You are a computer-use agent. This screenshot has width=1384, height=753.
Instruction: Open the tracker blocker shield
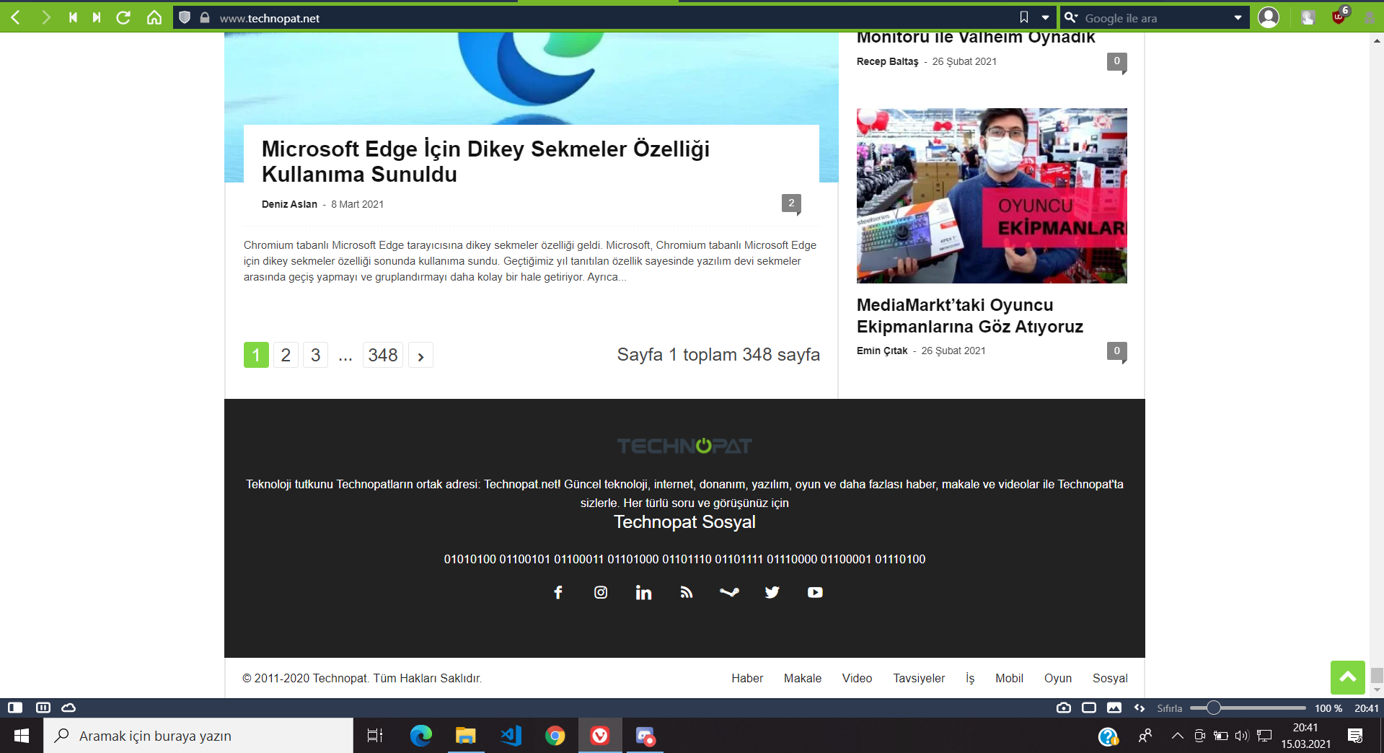(x=185, y=17)
